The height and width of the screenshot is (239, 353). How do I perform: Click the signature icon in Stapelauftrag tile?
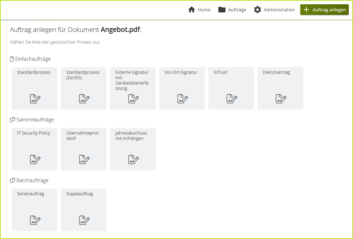[x=84, y=220]
